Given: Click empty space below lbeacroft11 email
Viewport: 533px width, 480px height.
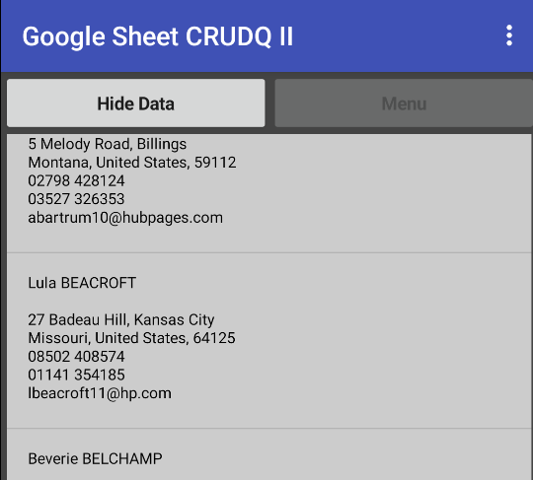Looking at the screenshot, I should [268, 415].
